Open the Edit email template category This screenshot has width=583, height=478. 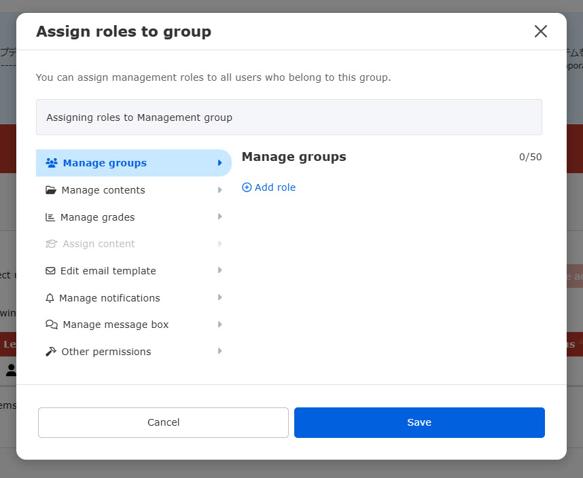(108, 271)
